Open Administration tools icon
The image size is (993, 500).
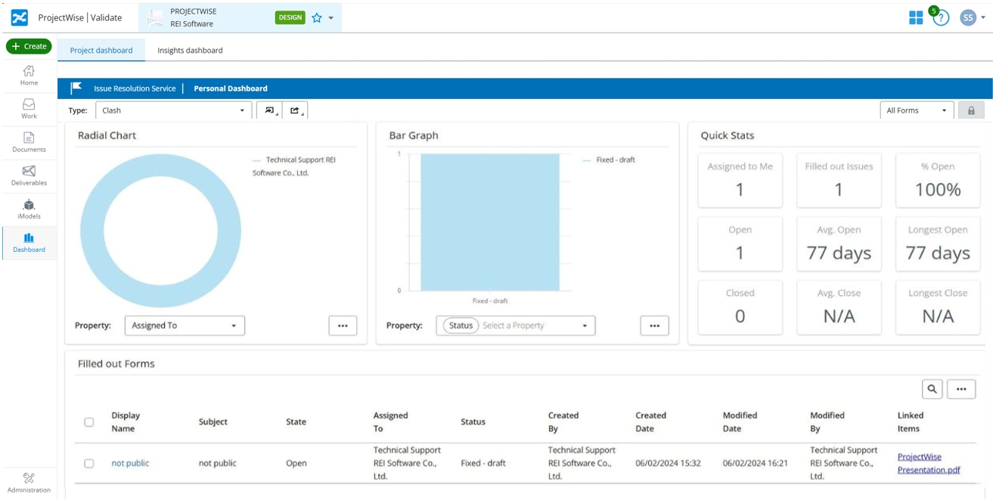pyautogui.click(x=29, y=478)
